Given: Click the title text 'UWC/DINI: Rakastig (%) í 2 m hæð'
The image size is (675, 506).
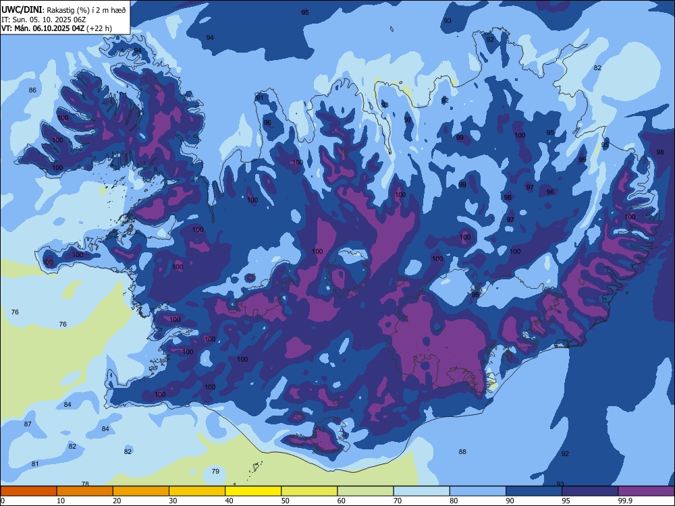Looking at the screenshot, I should [x=63, y=10].
